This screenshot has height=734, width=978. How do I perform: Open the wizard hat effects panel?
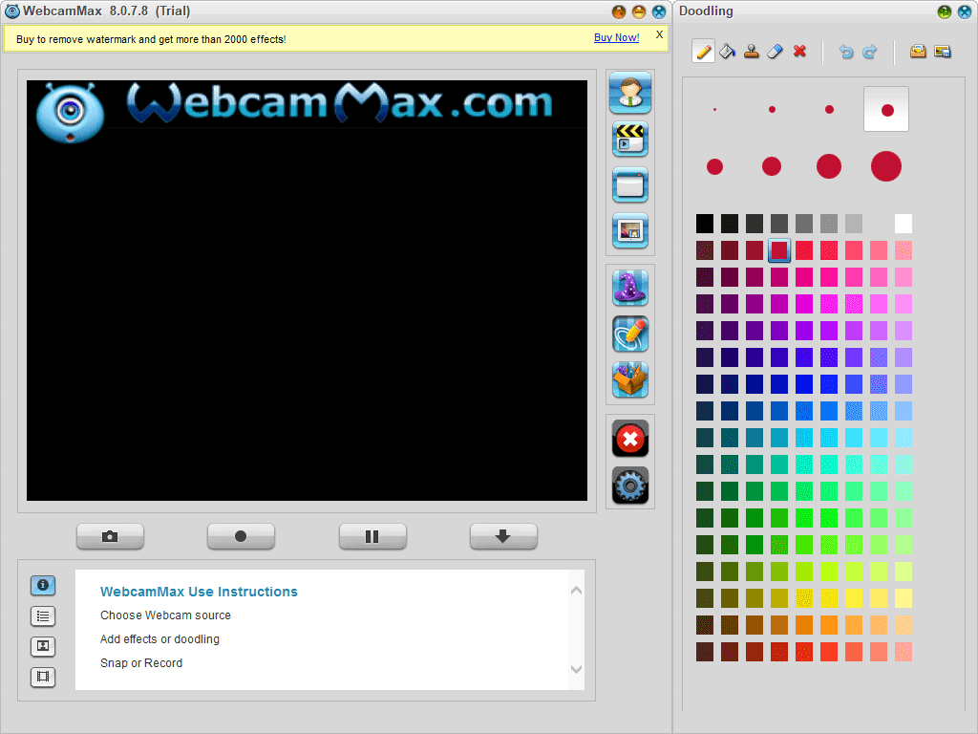tap(630, 288)
